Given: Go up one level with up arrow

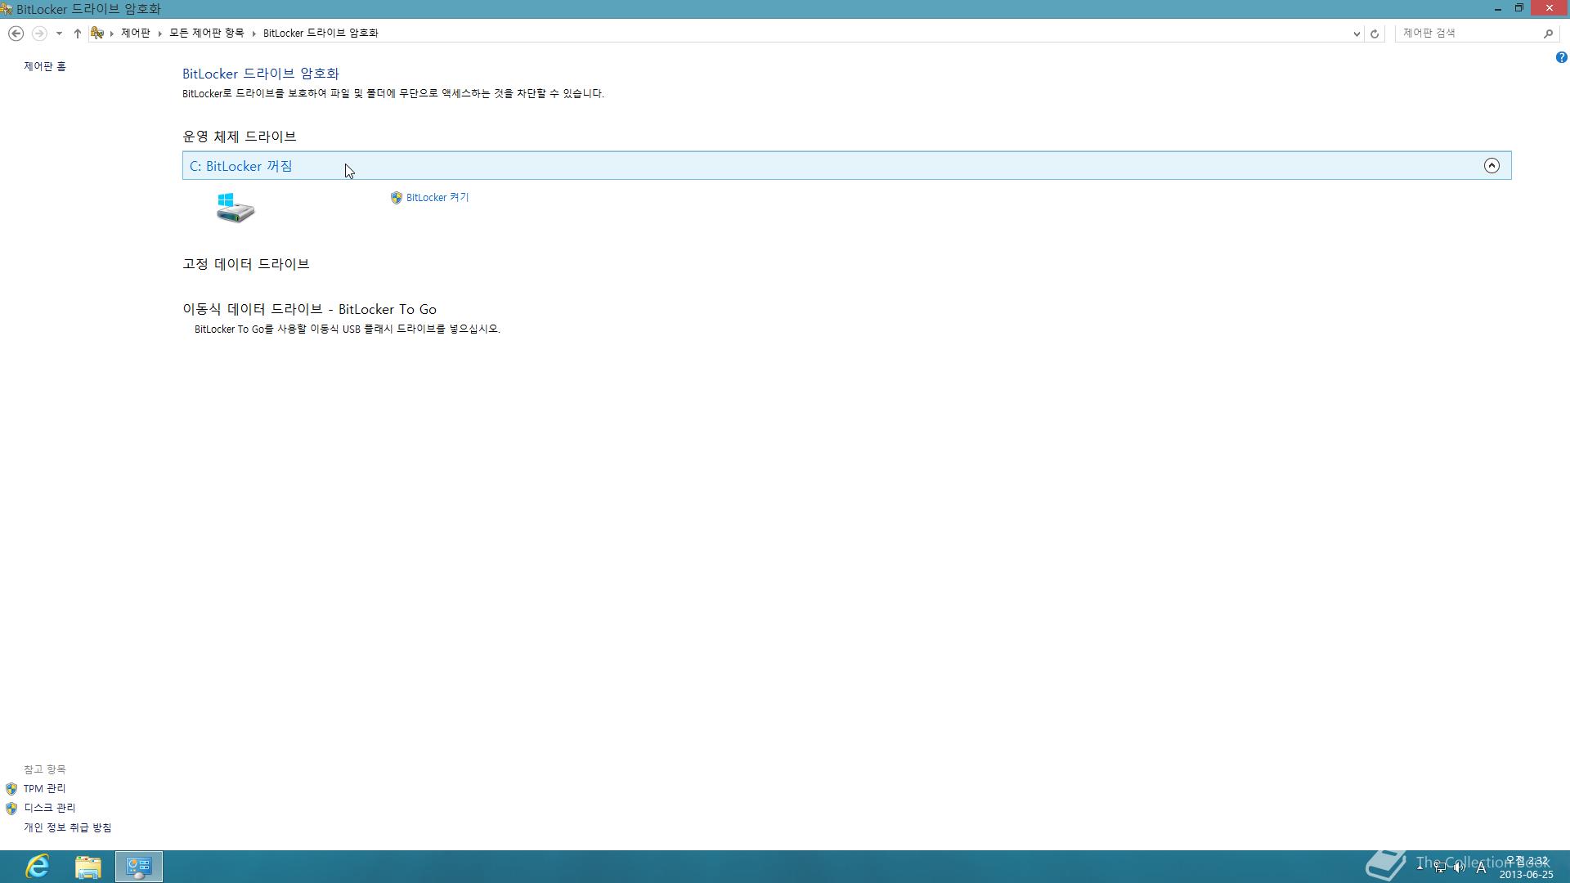Looking at the screenshot, I should (78, 34).
